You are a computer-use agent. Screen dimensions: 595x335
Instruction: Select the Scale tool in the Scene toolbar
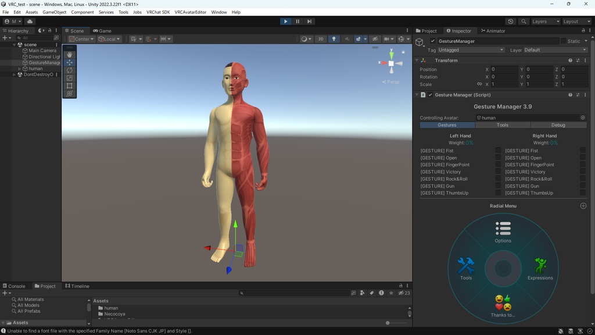(70, 77)
